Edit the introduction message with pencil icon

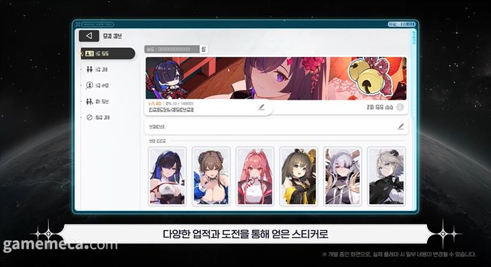[x=400, y=127]
